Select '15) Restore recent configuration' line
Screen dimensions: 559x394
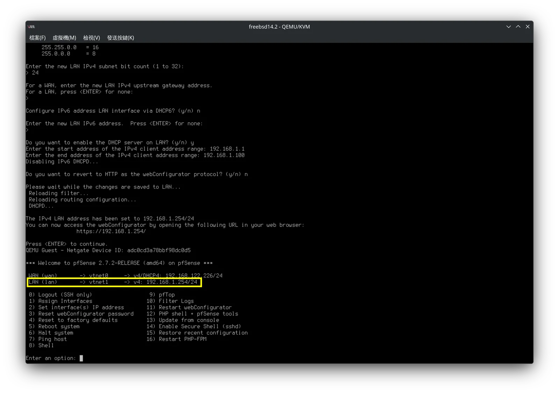click(197, 333)
